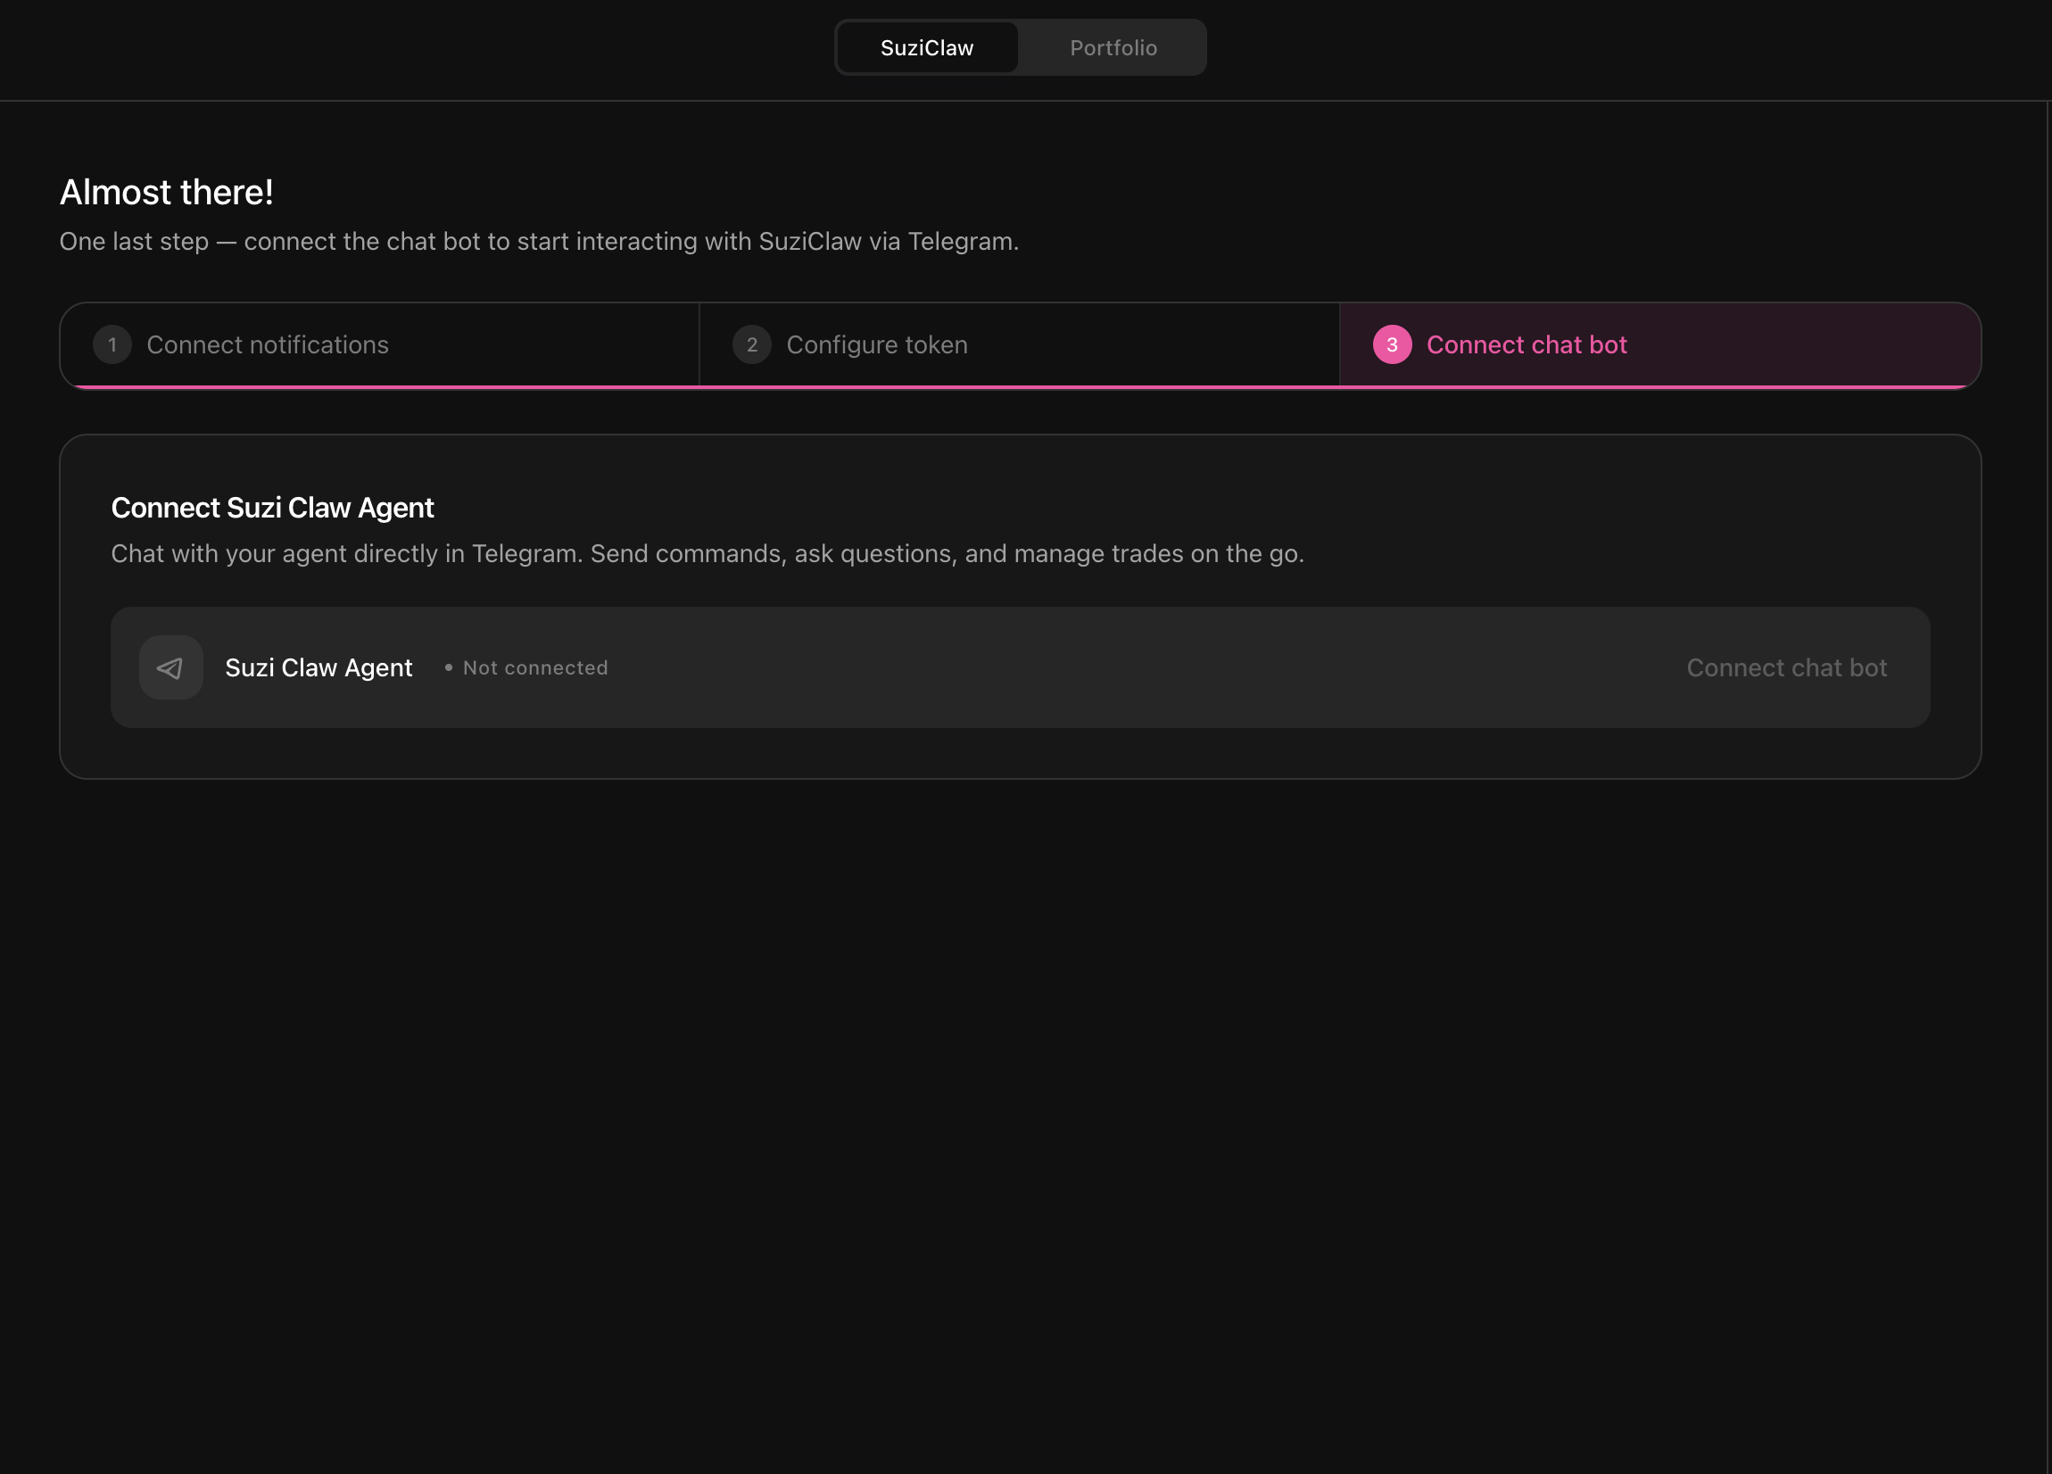Click the Suzi Claw Agent name
Screen dimensions: 2052x1474
[x=319, y=667]
